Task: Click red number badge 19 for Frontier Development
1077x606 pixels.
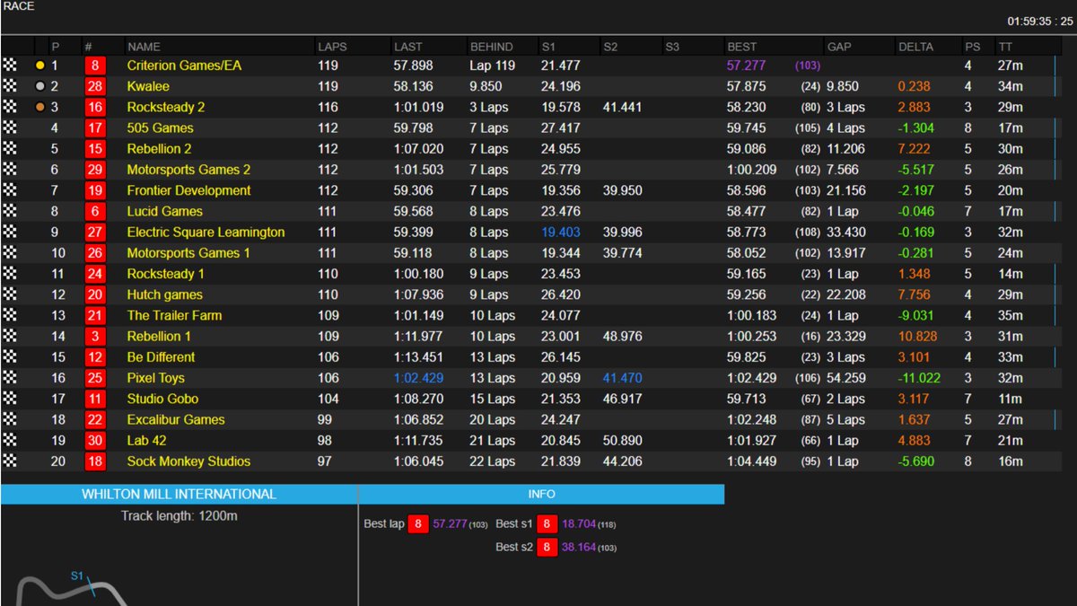Action: 95,190
